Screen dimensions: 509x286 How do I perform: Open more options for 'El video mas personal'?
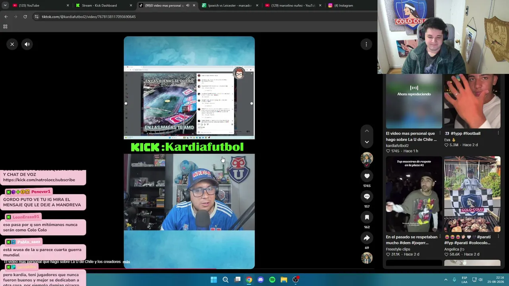click(x=440, y=133)
